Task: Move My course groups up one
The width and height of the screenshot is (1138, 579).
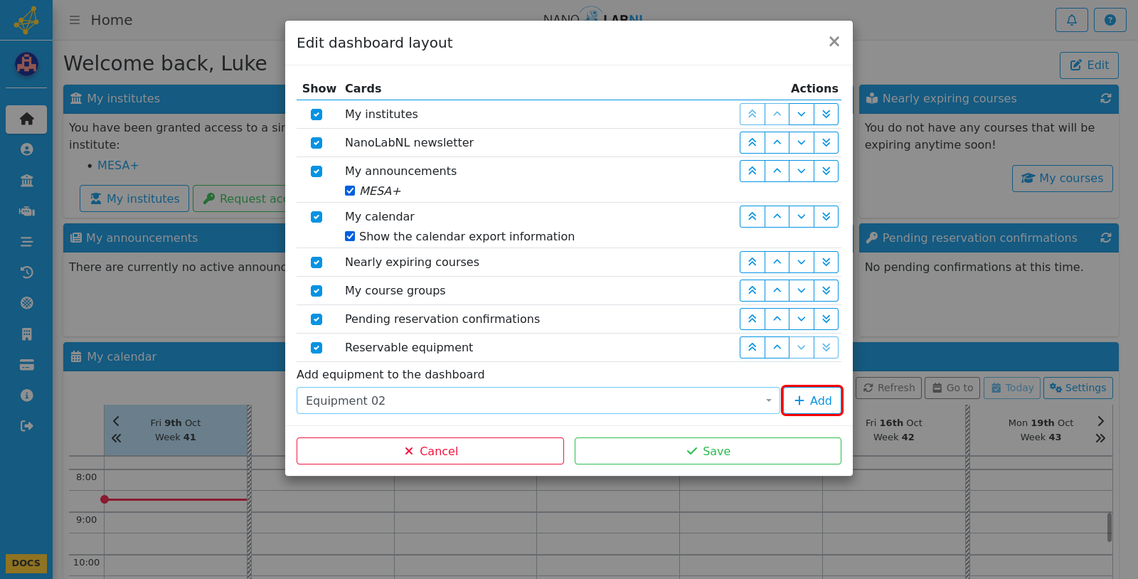Action: (777, 290)
